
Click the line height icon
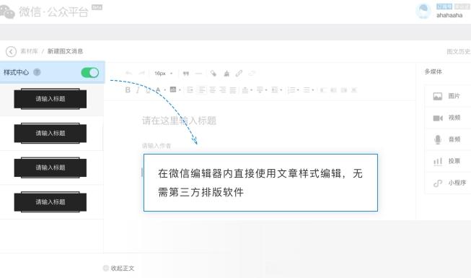pyautogui.click(x=275, y=90)
